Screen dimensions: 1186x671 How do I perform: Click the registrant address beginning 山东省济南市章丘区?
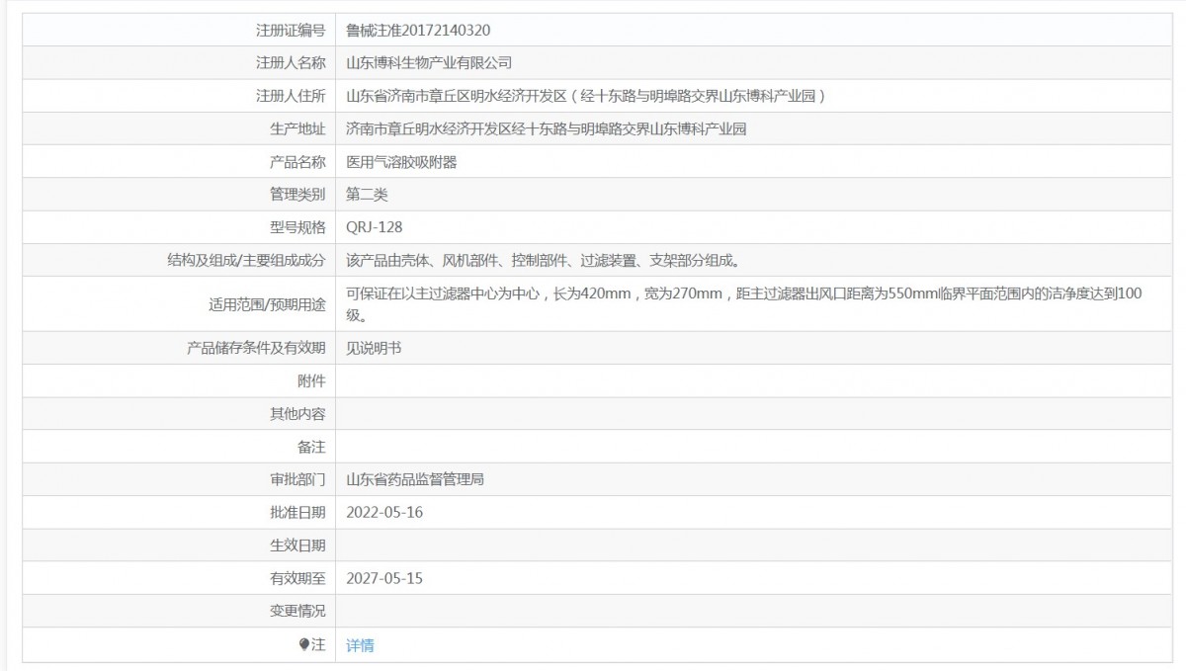[x=586, y=97]
